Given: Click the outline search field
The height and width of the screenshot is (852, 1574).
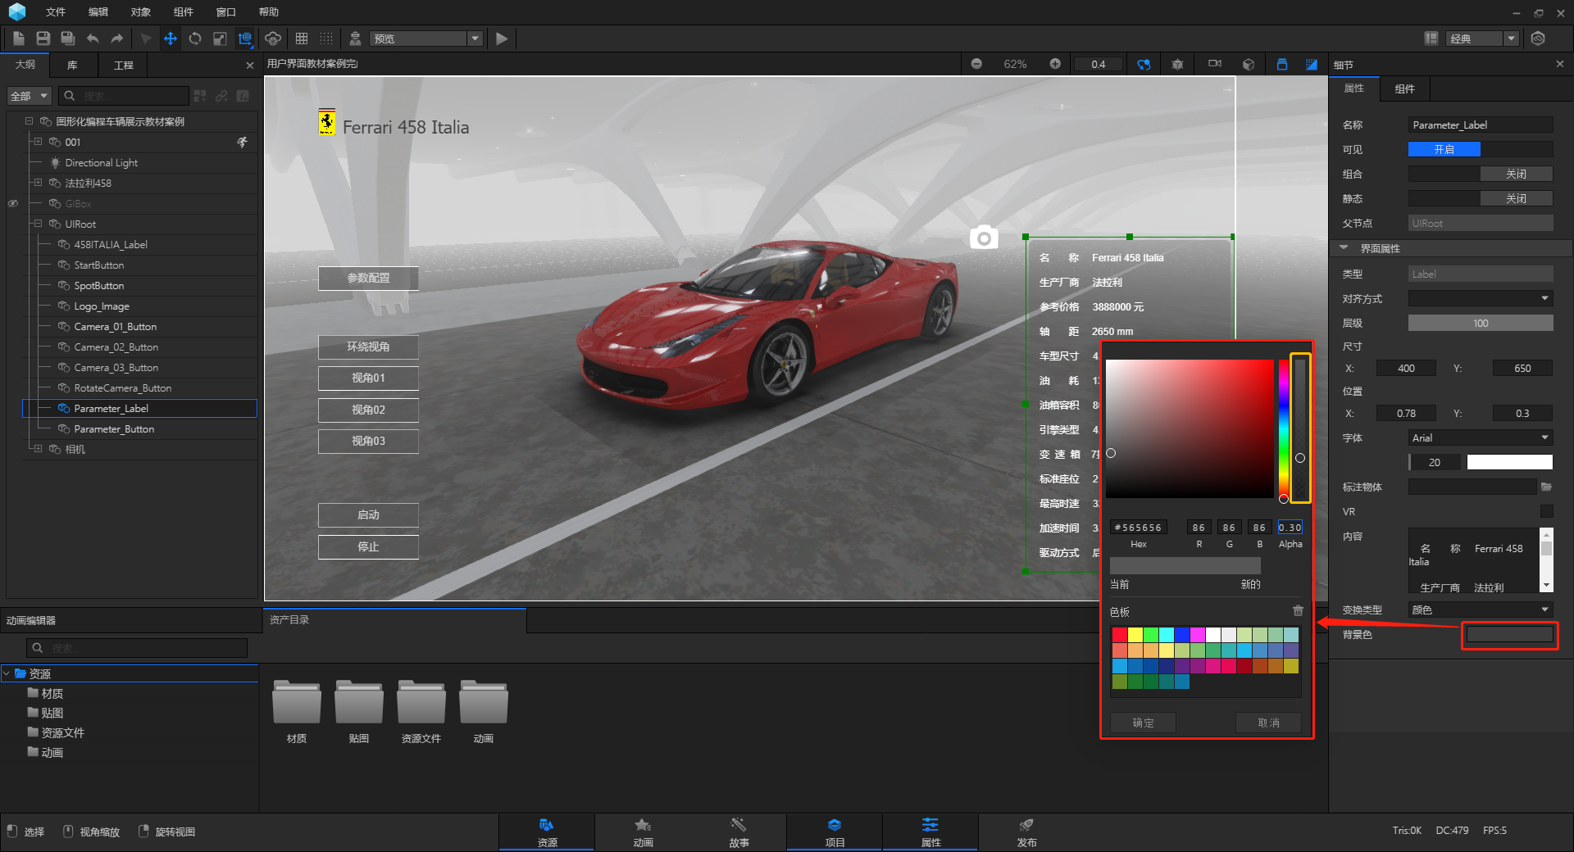Looking at the screenshot, I should (123, 96).
